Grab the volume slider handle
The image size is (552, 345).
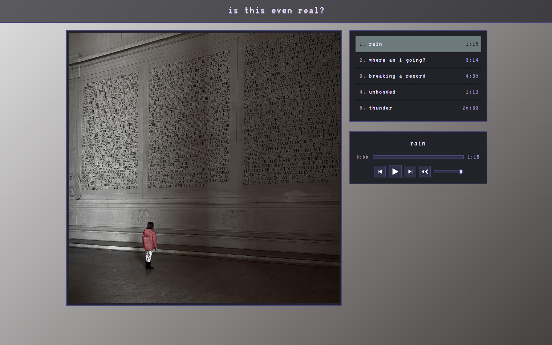(x=461, y=172)
